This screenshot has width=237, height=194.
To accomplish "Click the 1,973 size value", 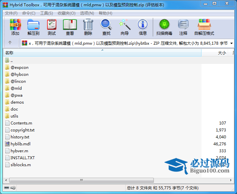I will pos(221,130).
